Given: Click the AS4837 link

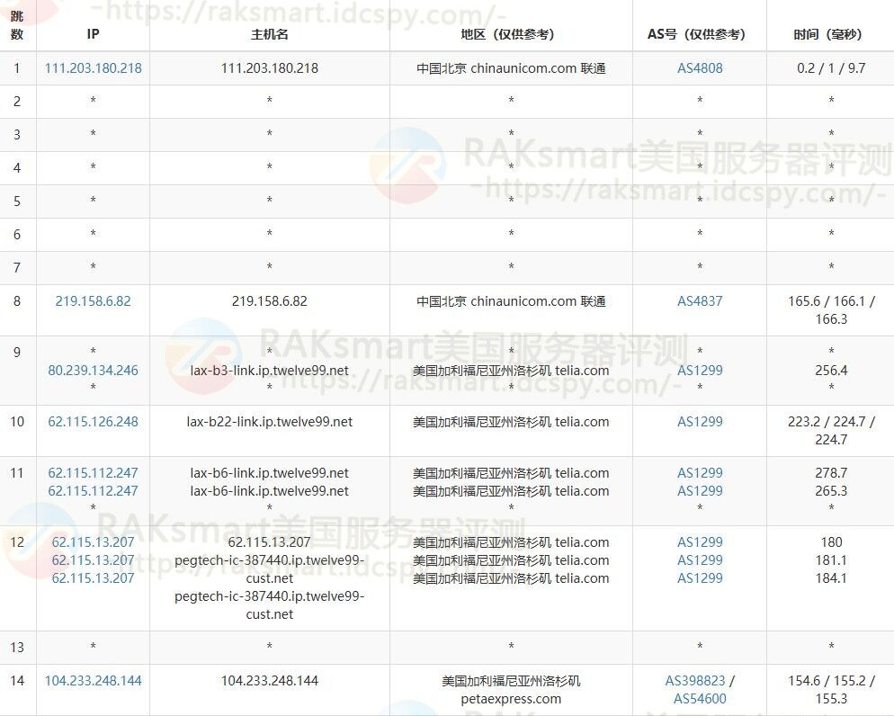Looking at the screenshot, I should click(700, 301).
